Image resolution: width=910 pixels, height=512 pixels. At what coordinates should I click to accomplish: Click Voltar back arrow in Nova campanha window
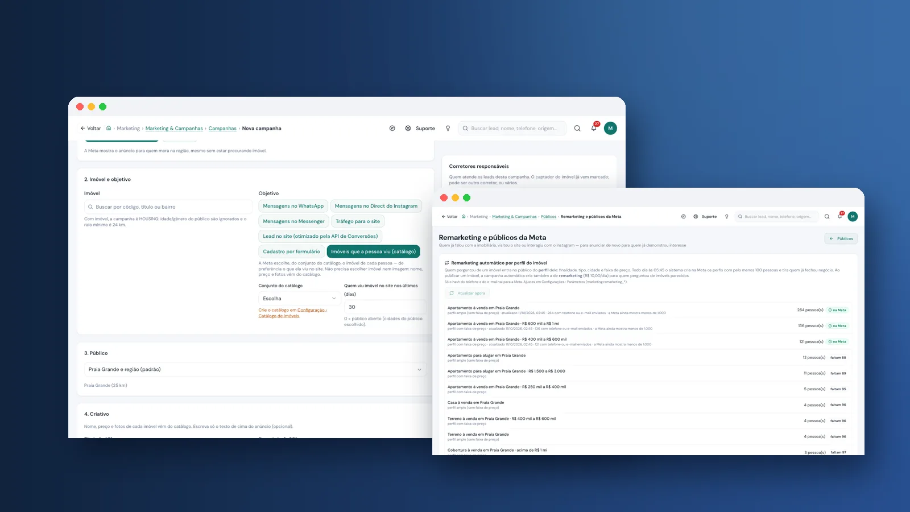click(90, 128)
